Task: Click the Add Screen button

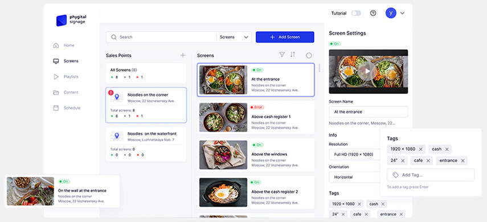Action: pyautogui.click(x=285, y=37)
